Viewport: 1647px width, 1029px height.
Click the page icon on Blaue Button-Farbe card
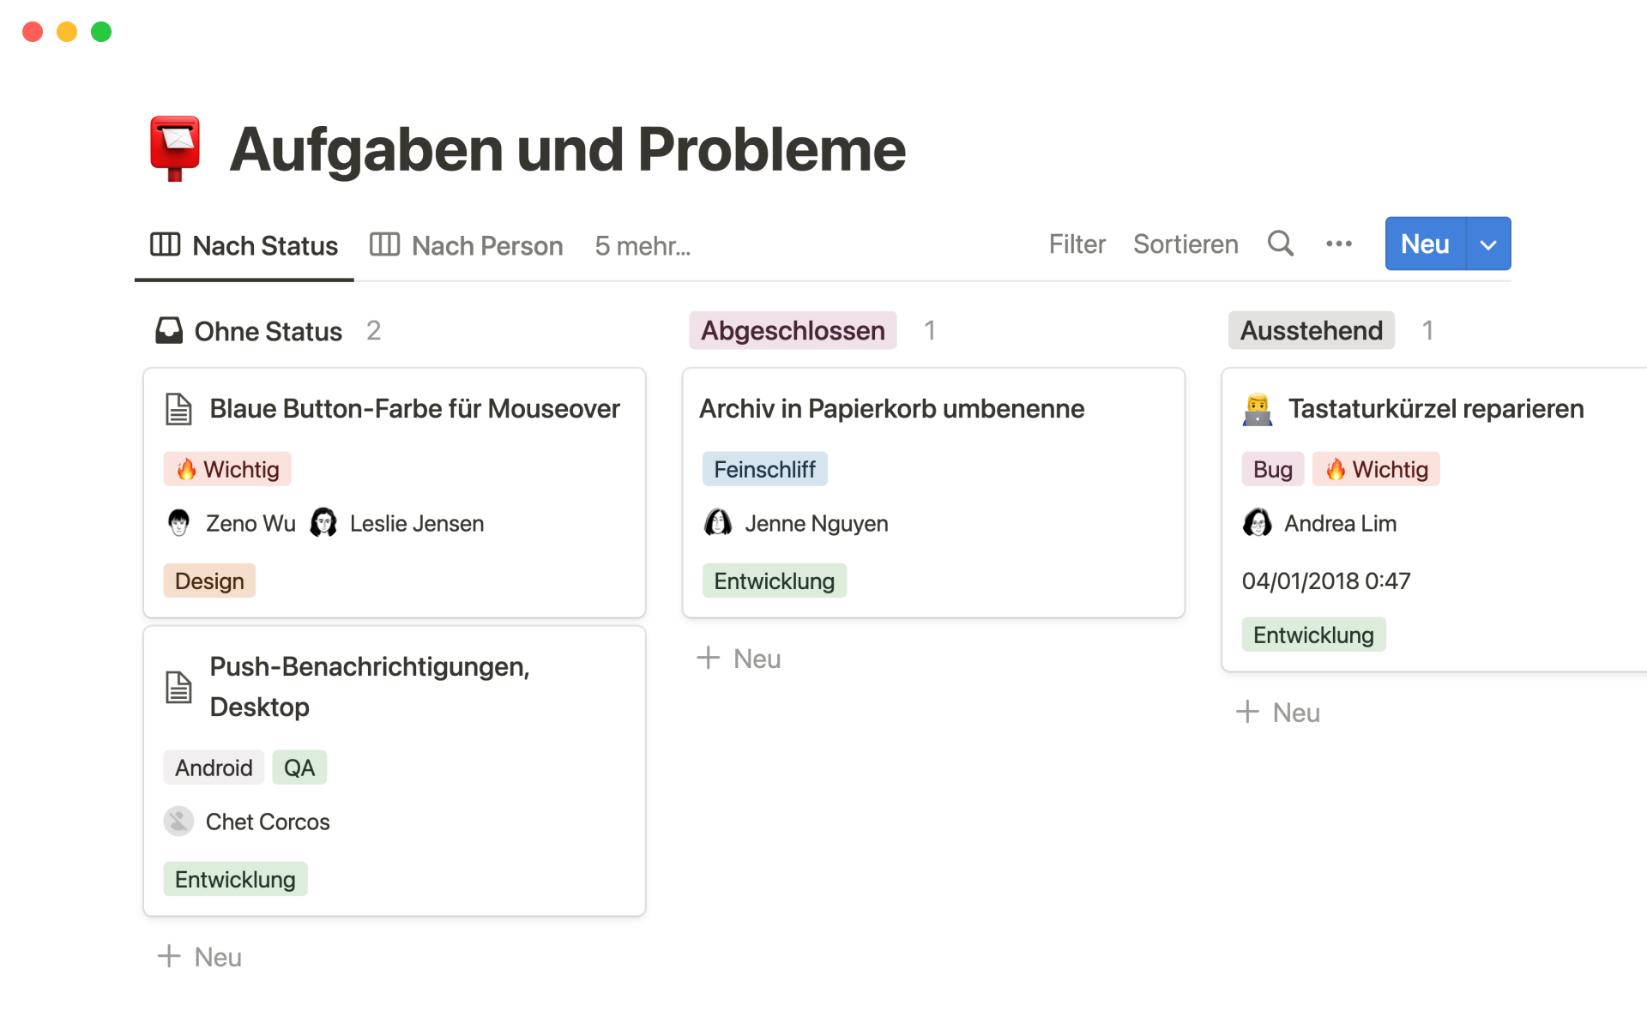178,409
